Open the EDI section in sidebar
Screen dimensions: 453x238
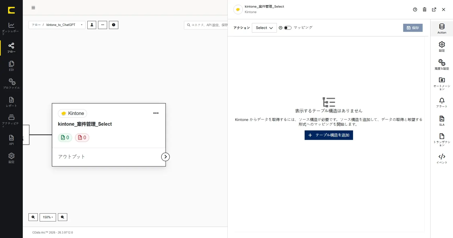(11, 66)
